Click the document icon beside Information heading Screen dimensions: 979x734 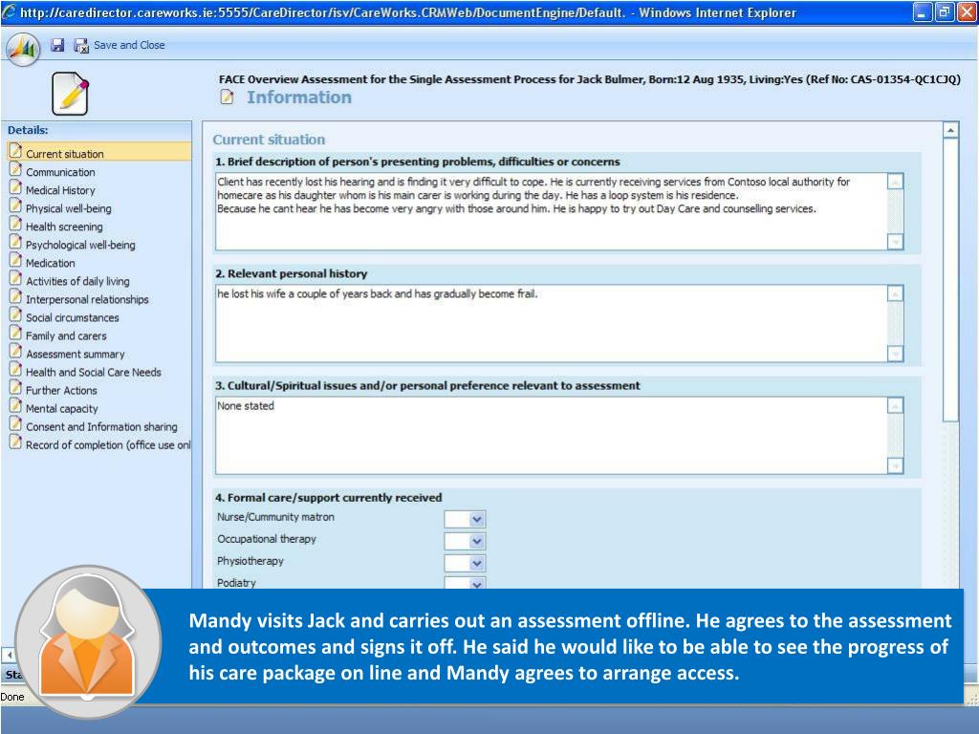coord(227,97)
